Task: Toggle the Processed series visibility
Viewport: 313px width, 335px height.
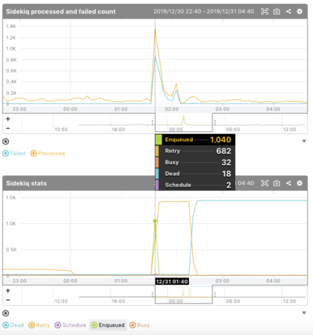Action: [48, 153]
